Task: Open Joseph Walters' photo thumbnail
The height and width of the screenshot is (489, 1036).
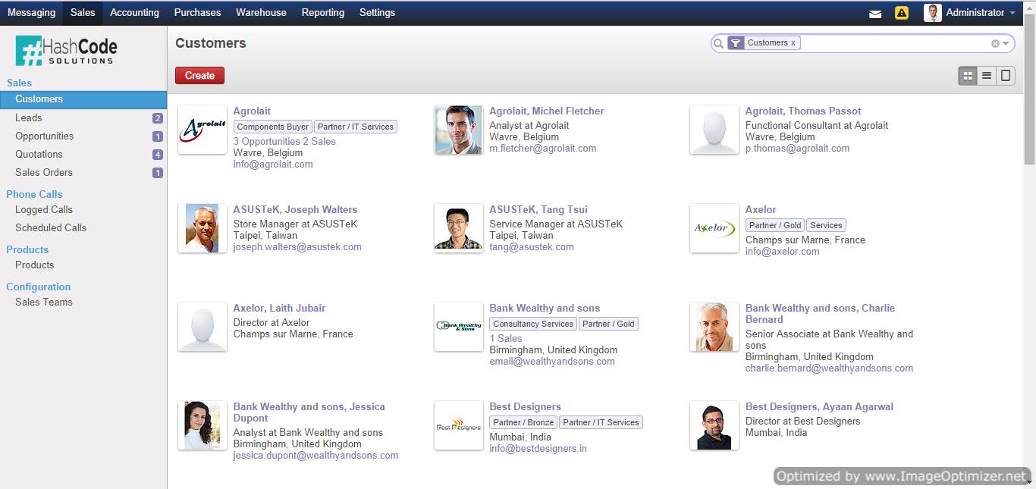Action: tap(202, 228)
